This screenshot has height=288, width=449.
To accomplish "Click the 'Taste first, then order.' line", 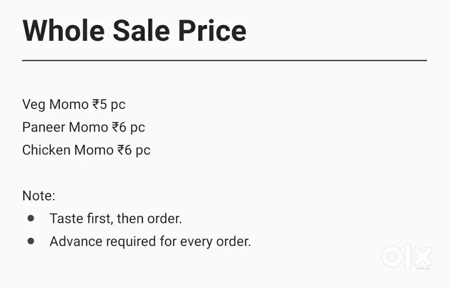I will 115,218.
